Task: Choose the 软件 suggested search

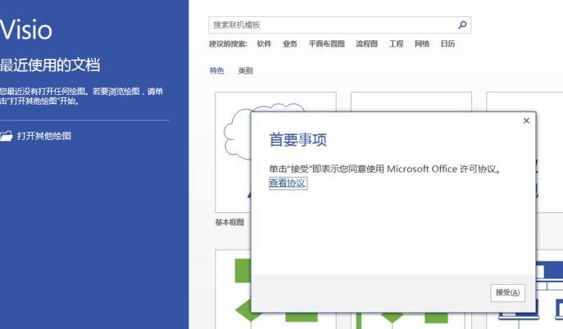Action: point(264,44)
